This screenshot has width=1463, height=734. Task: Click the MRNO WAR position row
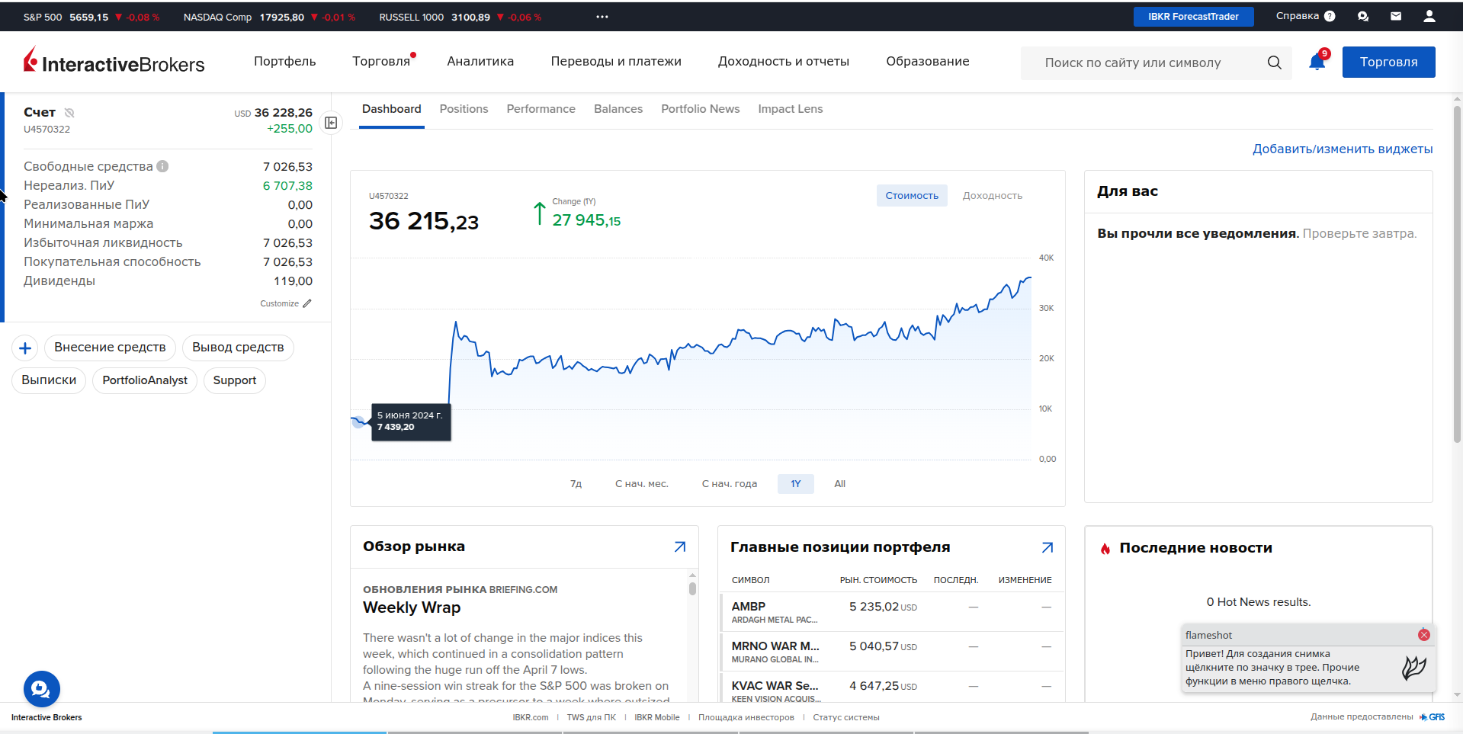[x=891, y=652]
